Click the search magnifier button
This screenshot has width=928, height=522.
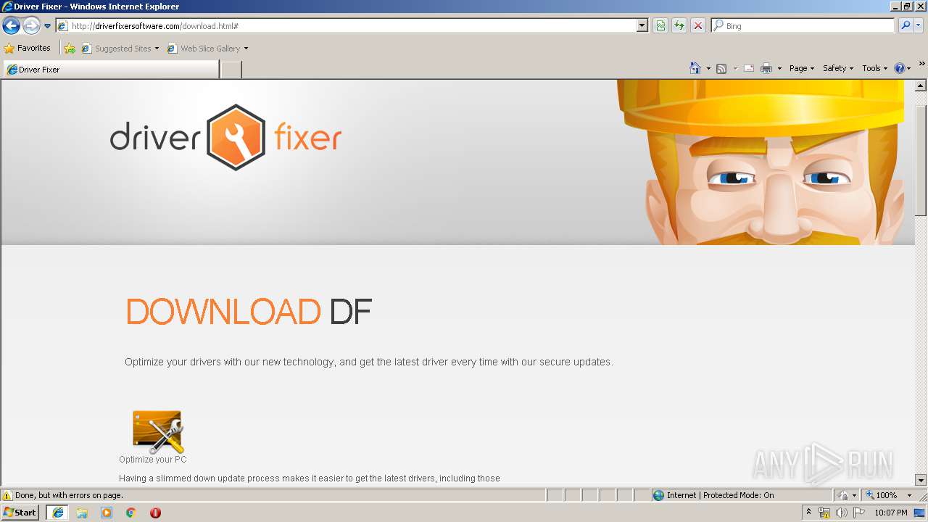pyautogui.click(x=905, y=26)
